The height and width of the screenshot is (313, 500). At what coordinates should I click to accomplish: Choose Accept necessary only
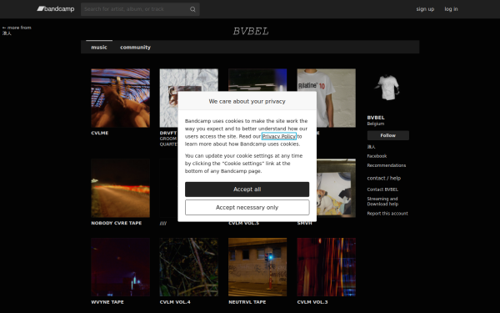pos(247,208)
